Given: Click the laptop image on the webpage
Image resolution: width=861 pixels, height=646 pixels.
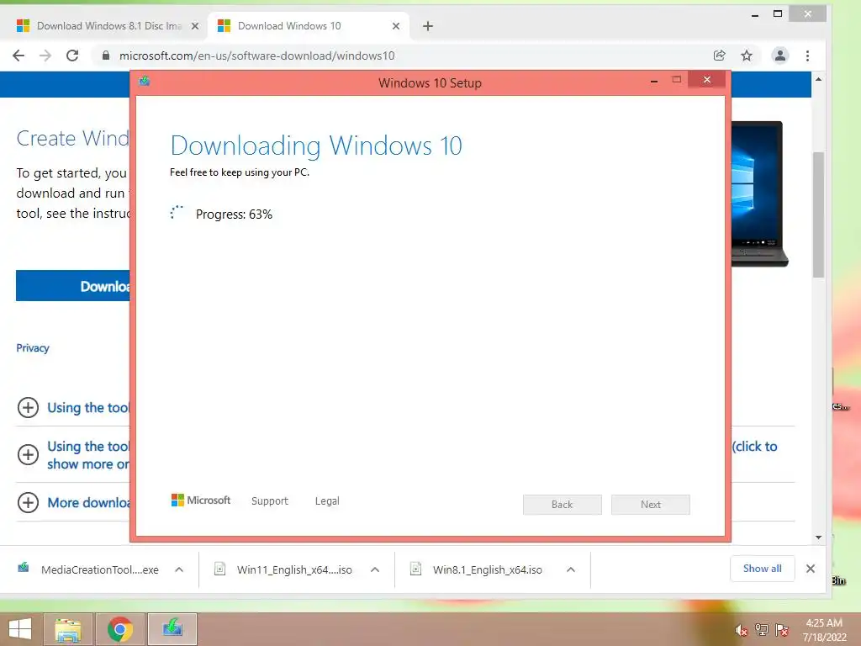Looking at the screenshot, I should (x=759, y=193).
